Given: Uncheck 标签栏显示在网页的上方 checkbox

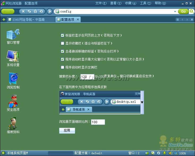Looking at the screenshot, I should click(62, 35).
